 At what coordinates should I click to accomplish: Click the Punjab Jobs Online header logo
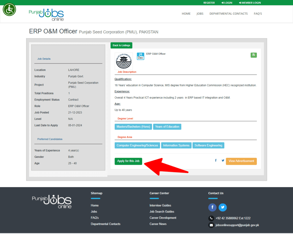(x=46, y=15)
